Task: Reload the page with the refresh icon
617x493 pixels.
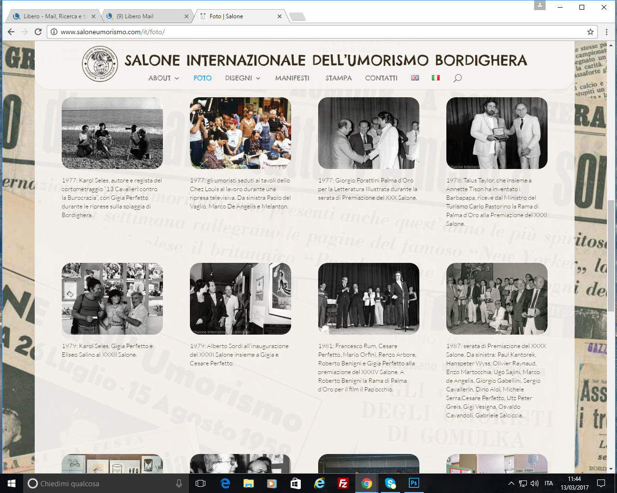Action: (38, 32)
